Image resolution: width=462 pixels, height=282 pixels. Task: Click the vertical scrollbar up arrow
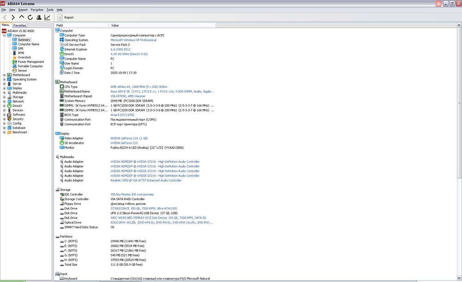click(x=459, y=25)
